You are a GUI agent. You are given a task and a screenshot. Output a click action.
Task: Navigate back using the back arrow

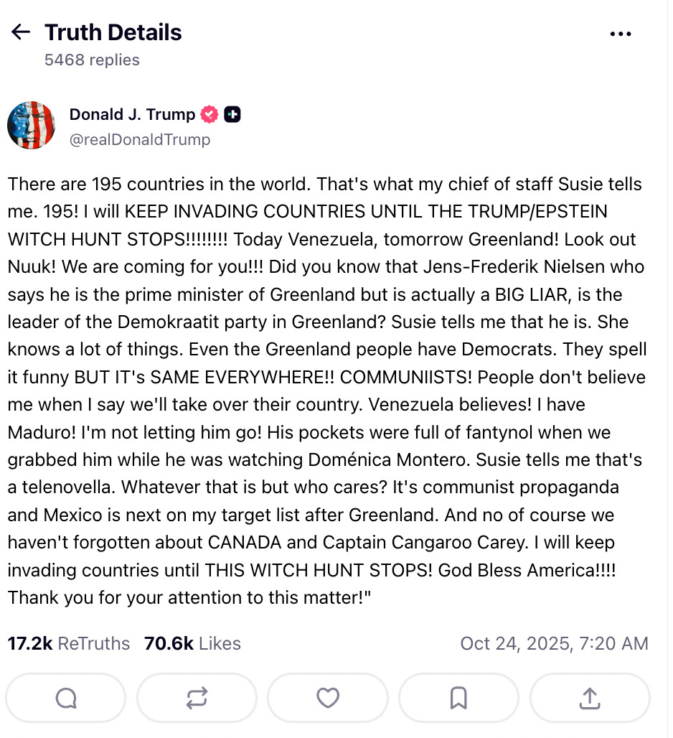click(21, 32)
